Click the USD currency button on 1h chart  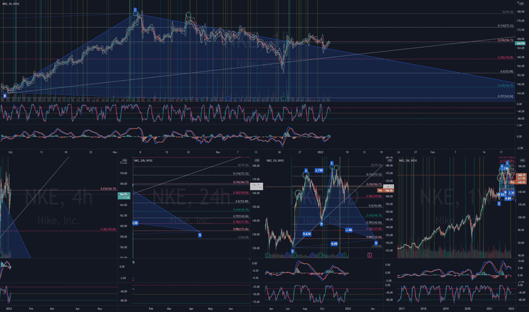click(521, 4)
